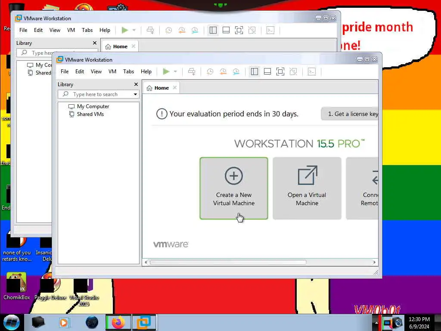Click taskbar clock showing 12:30 PM

point(419,322)
